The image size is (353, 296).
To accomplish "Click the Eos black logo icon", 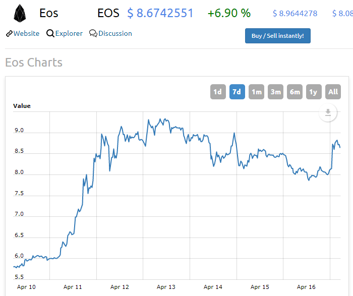I will [x=20, y=13].
